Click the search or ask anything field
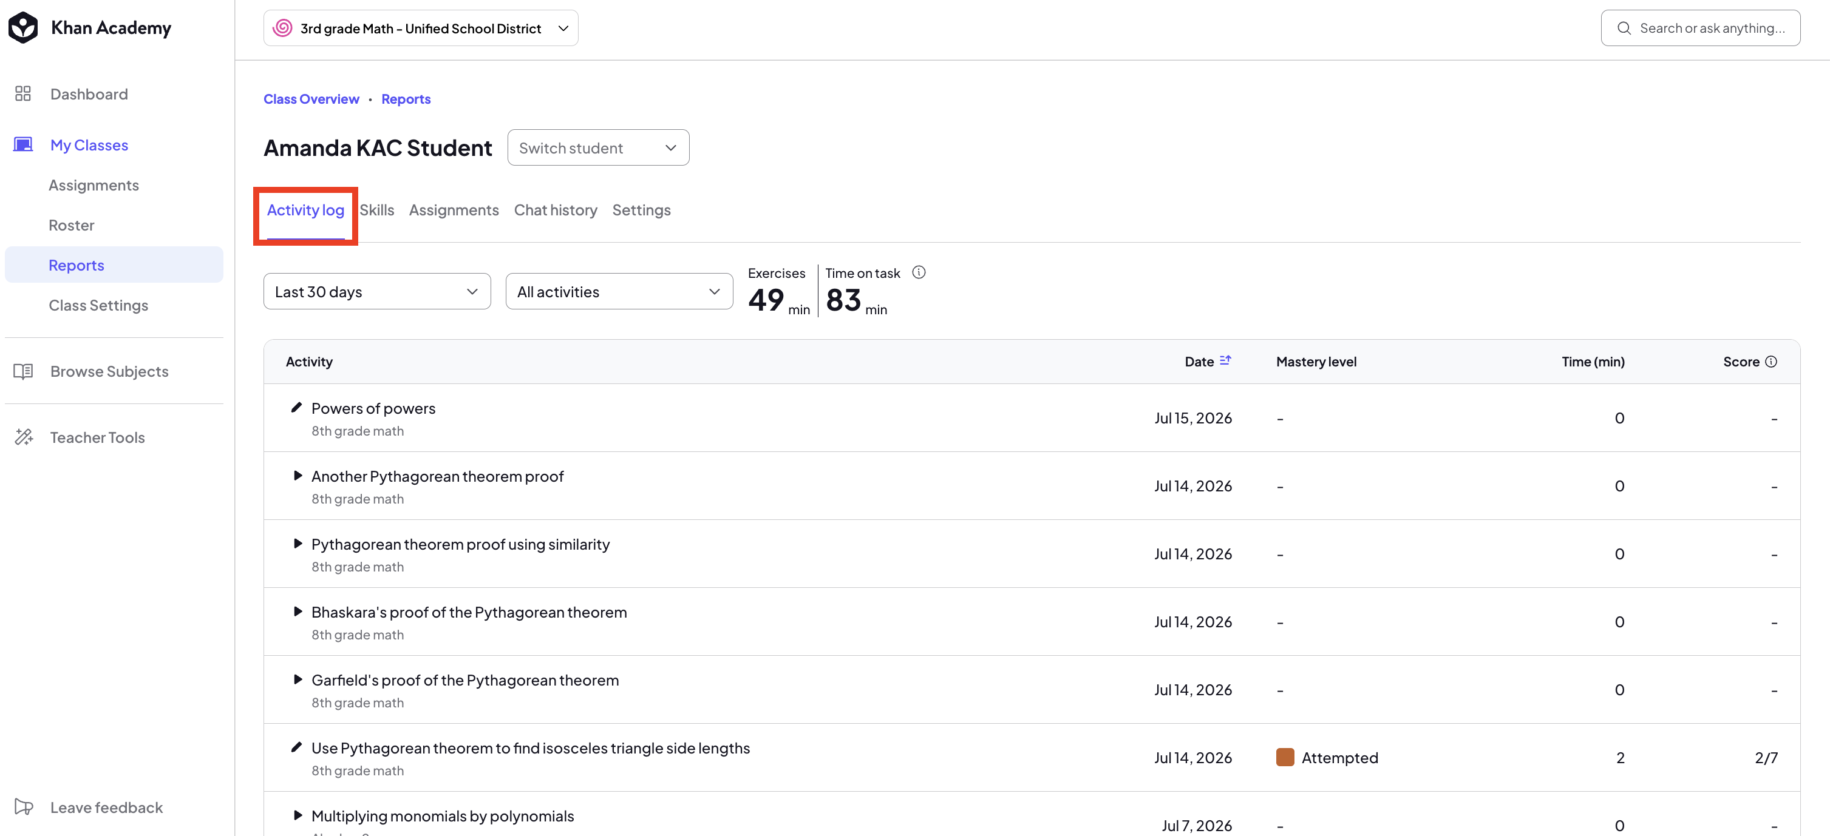Image resolution: width=1830 pixels, height=836 pixels. (x=1700, y=28)
